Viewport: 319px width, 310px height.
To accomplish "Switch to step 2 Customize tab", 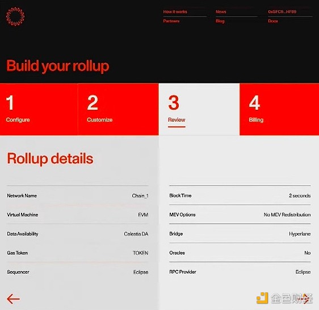I will coord(118,109).
